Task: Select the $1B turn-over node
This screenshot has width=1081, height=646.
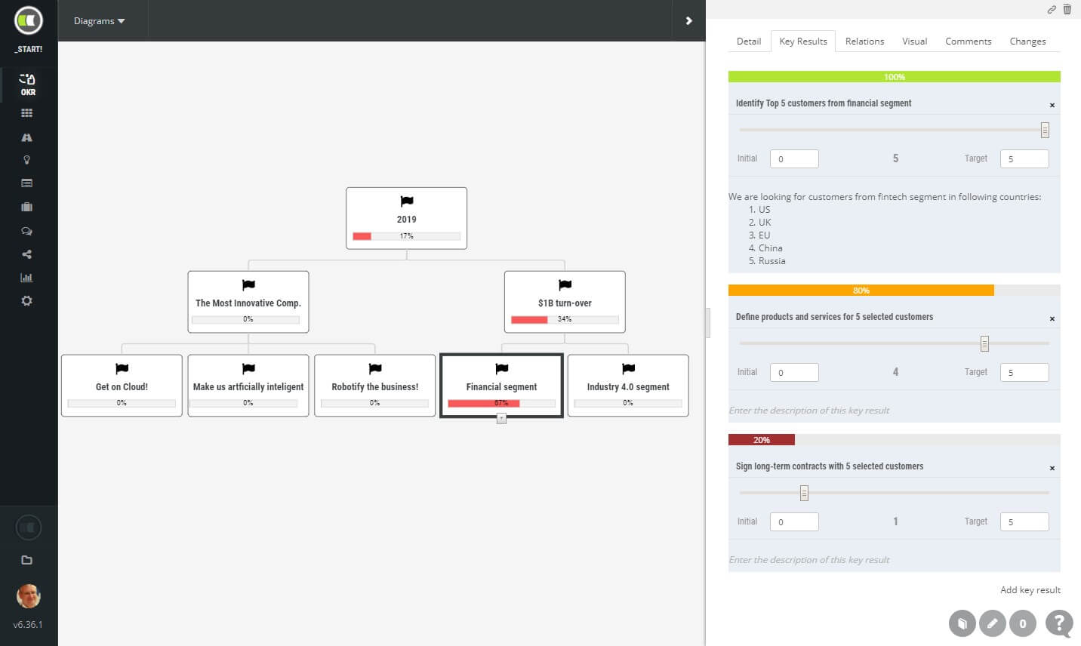Action: coord(565,302)
